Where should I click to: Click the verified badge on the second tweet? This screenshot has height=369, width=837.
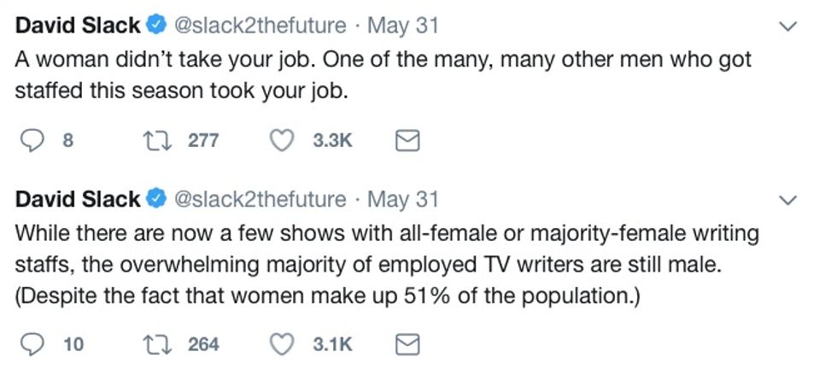155,200
